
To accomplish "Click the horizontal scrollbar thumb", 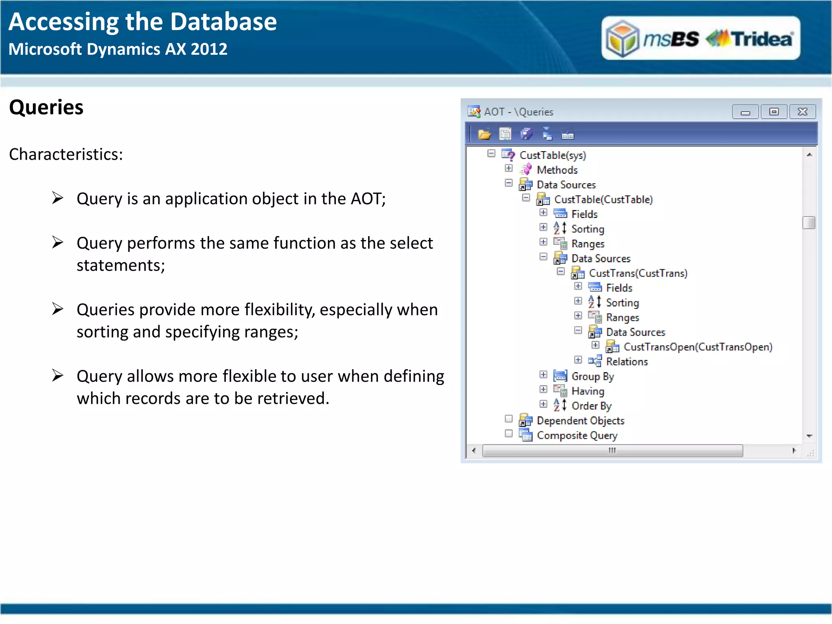I will click(612, 451).
